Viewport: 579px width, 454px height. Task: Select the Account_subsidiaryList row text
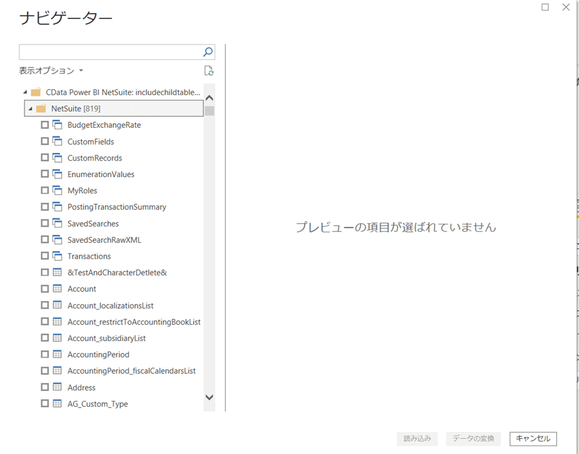point(106,338)
